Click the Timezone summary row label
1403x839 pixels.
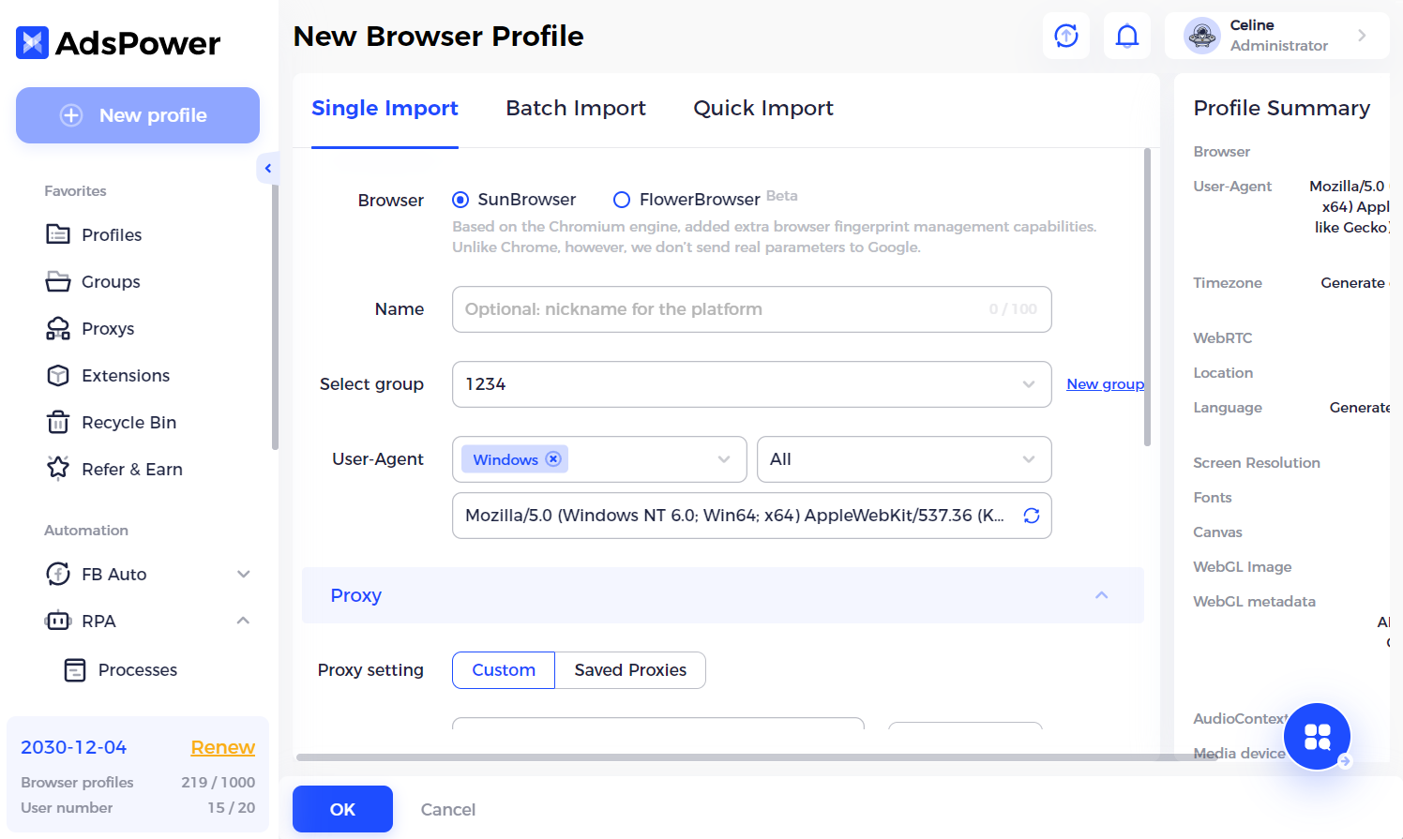1228,282
